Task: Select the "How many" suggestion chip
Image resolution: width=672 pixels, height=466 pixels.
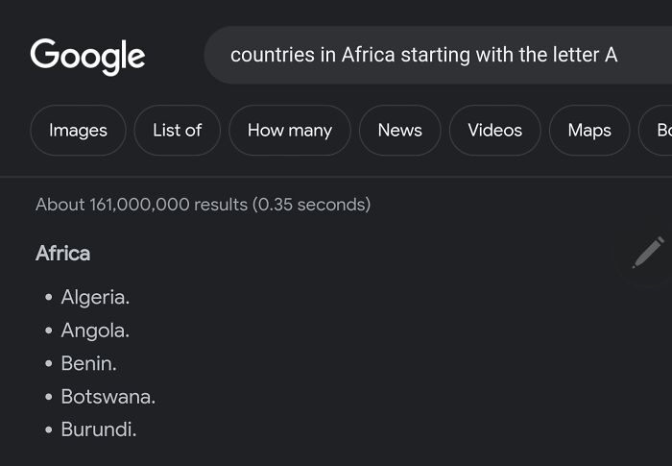Action: [289, 131]
